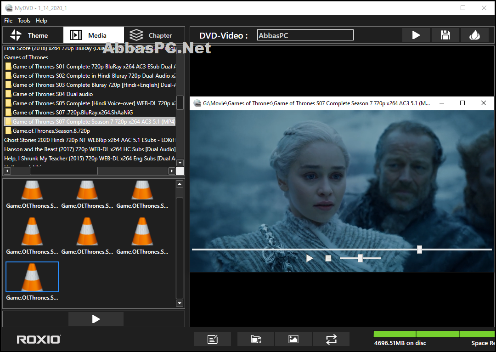Select last video thumbnail in second row

pyautogui.click(x=142, y=236)
